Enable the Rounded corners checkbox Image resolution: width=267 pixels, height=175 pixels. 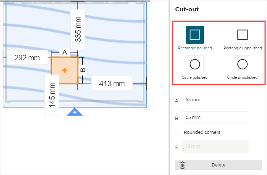[x=178, y=132]
